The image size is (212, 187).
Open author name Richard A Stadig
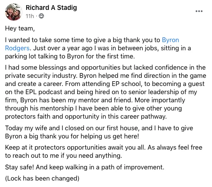pos(51,8)
